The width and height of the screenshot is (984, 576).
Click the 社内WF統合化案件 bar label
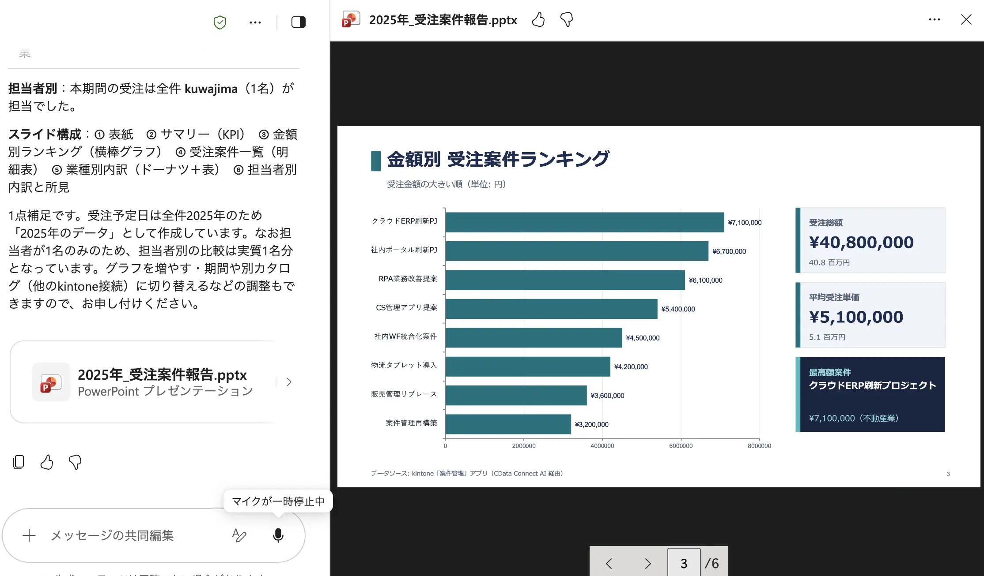click(405, 337)
